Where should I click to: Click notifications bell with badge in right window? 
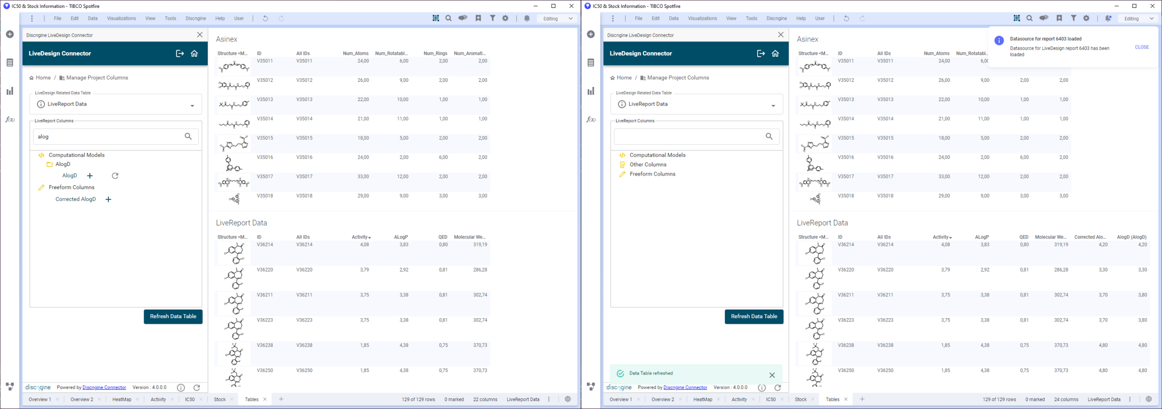pyautogui.click(x=1108, y=18)
